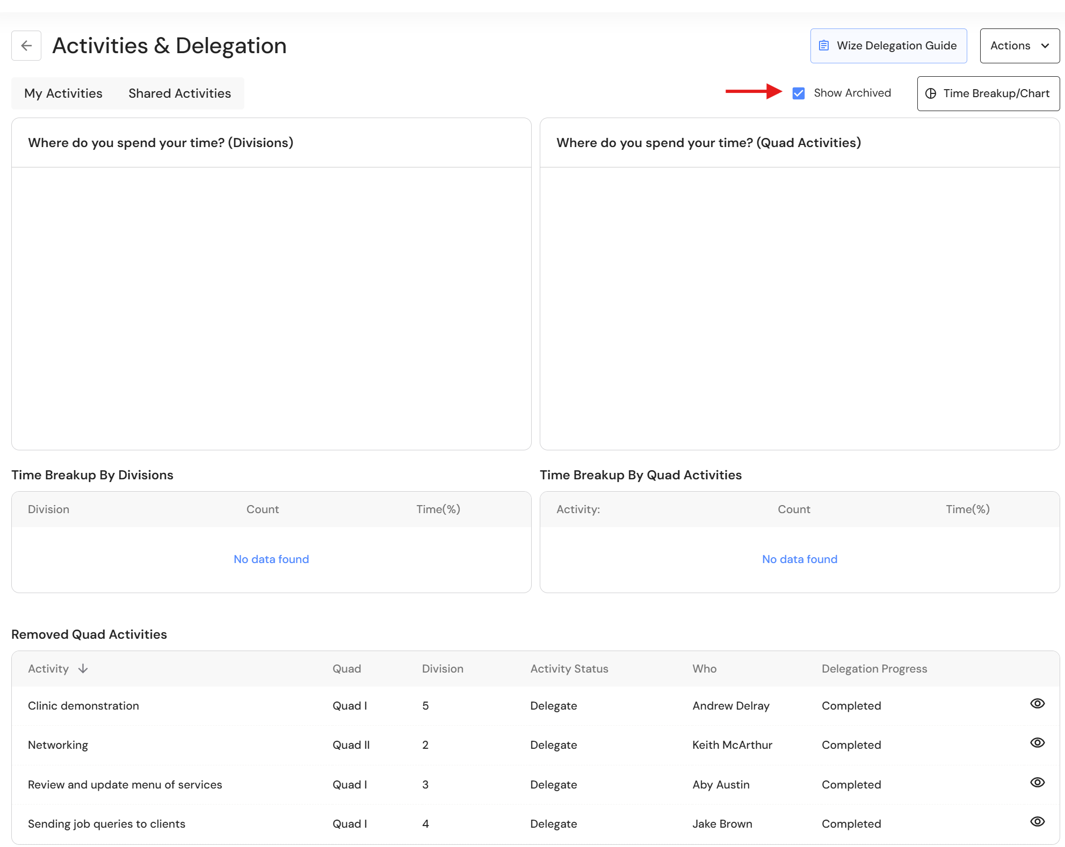Open eye icon for Review and update menu

click(1037, 783)
